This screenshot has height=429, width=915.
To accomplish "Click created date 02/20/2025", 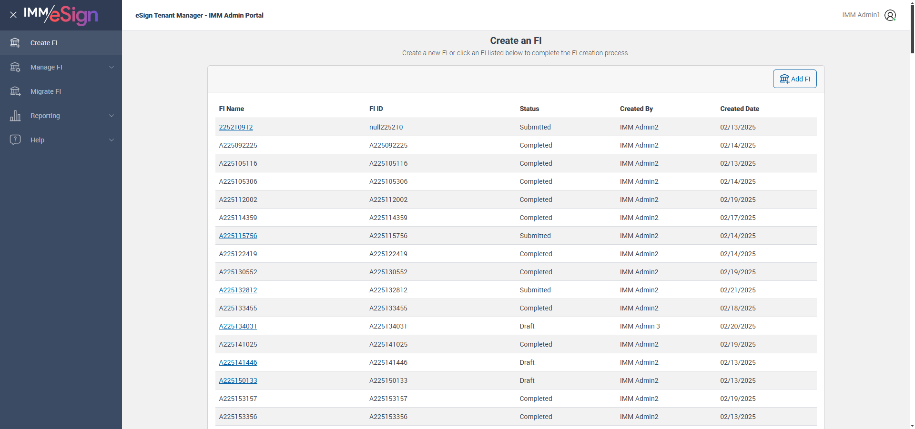I will (738, 326).
